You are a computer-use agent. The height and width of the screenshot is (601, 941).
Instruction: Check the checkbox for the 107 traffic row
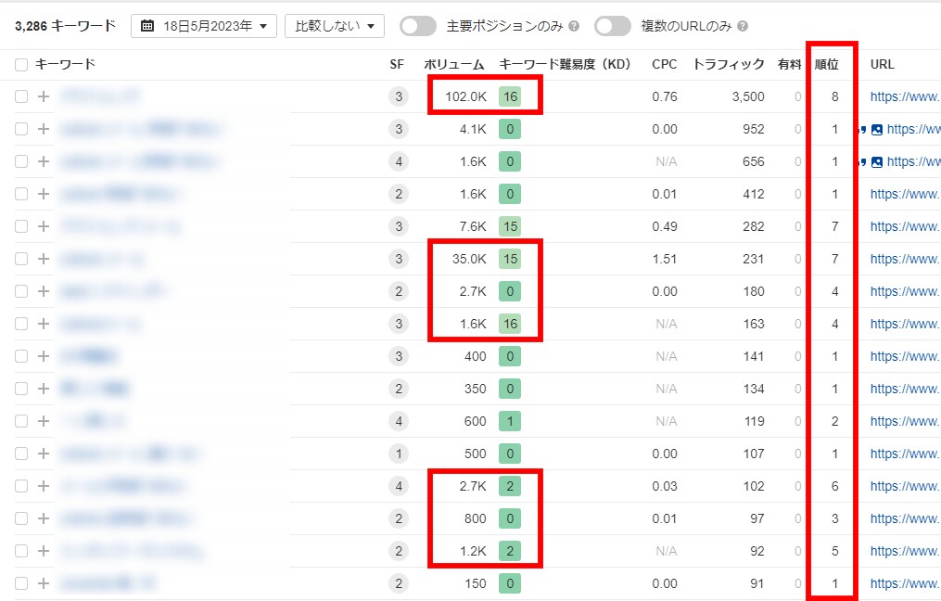pos(21,454)
